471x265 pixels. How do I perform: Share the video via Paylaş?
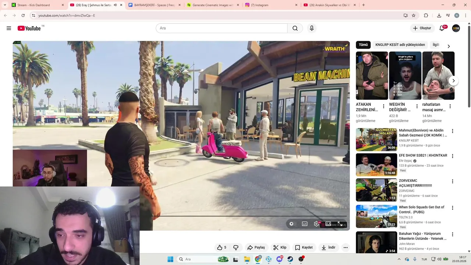click(256, 247)
